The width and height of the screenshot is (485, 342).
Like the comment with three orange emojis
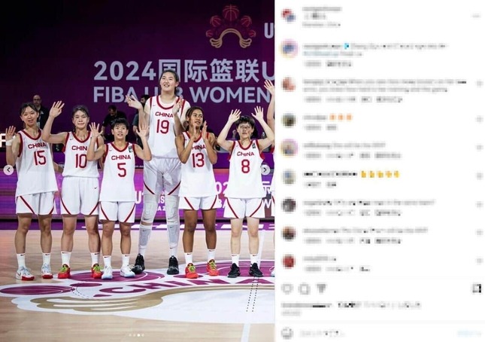point(479,120)
